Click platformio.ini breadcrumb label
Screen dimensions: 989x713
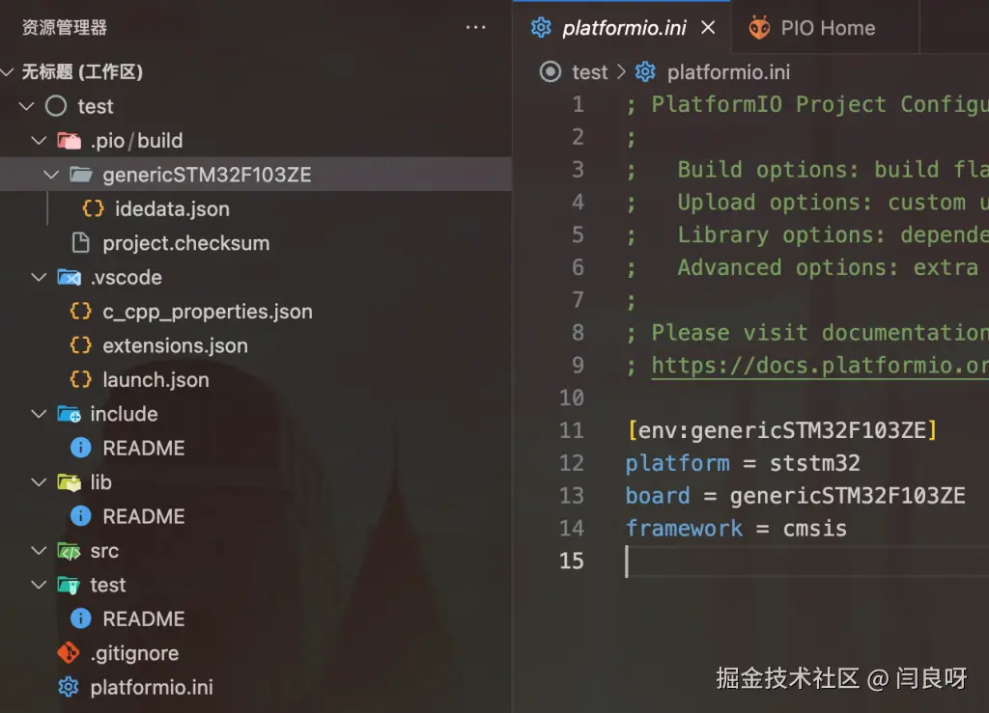[x=728, y=72]
